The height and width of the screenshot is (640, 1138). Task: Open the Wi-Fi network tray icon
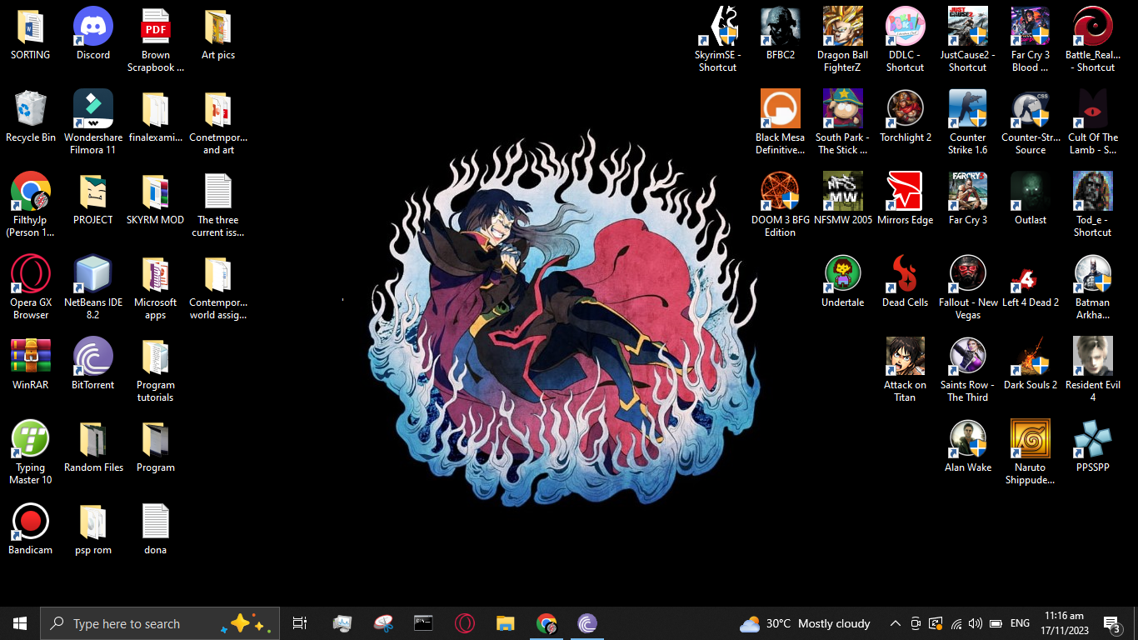(x=956, y=623)
